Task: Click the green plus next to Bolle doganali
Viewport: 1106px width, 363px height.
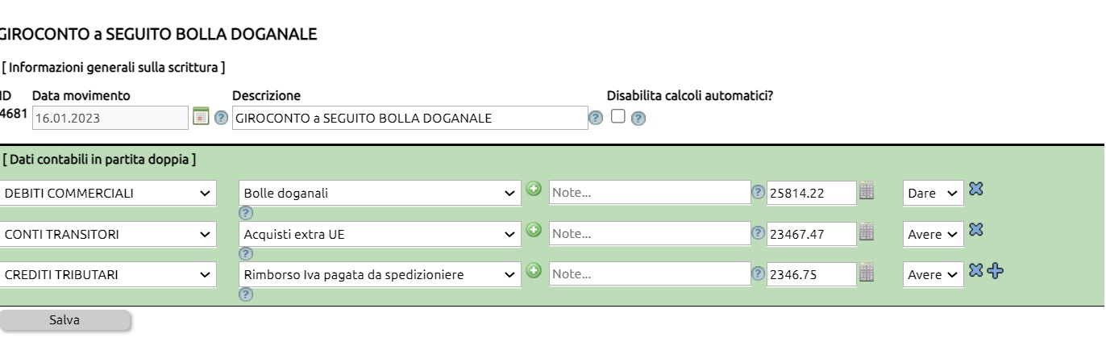Action: (x=534, y=189)
